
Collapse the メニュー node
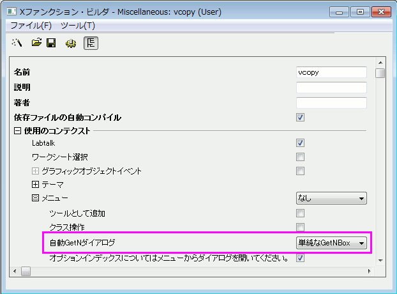coord(36,197)
